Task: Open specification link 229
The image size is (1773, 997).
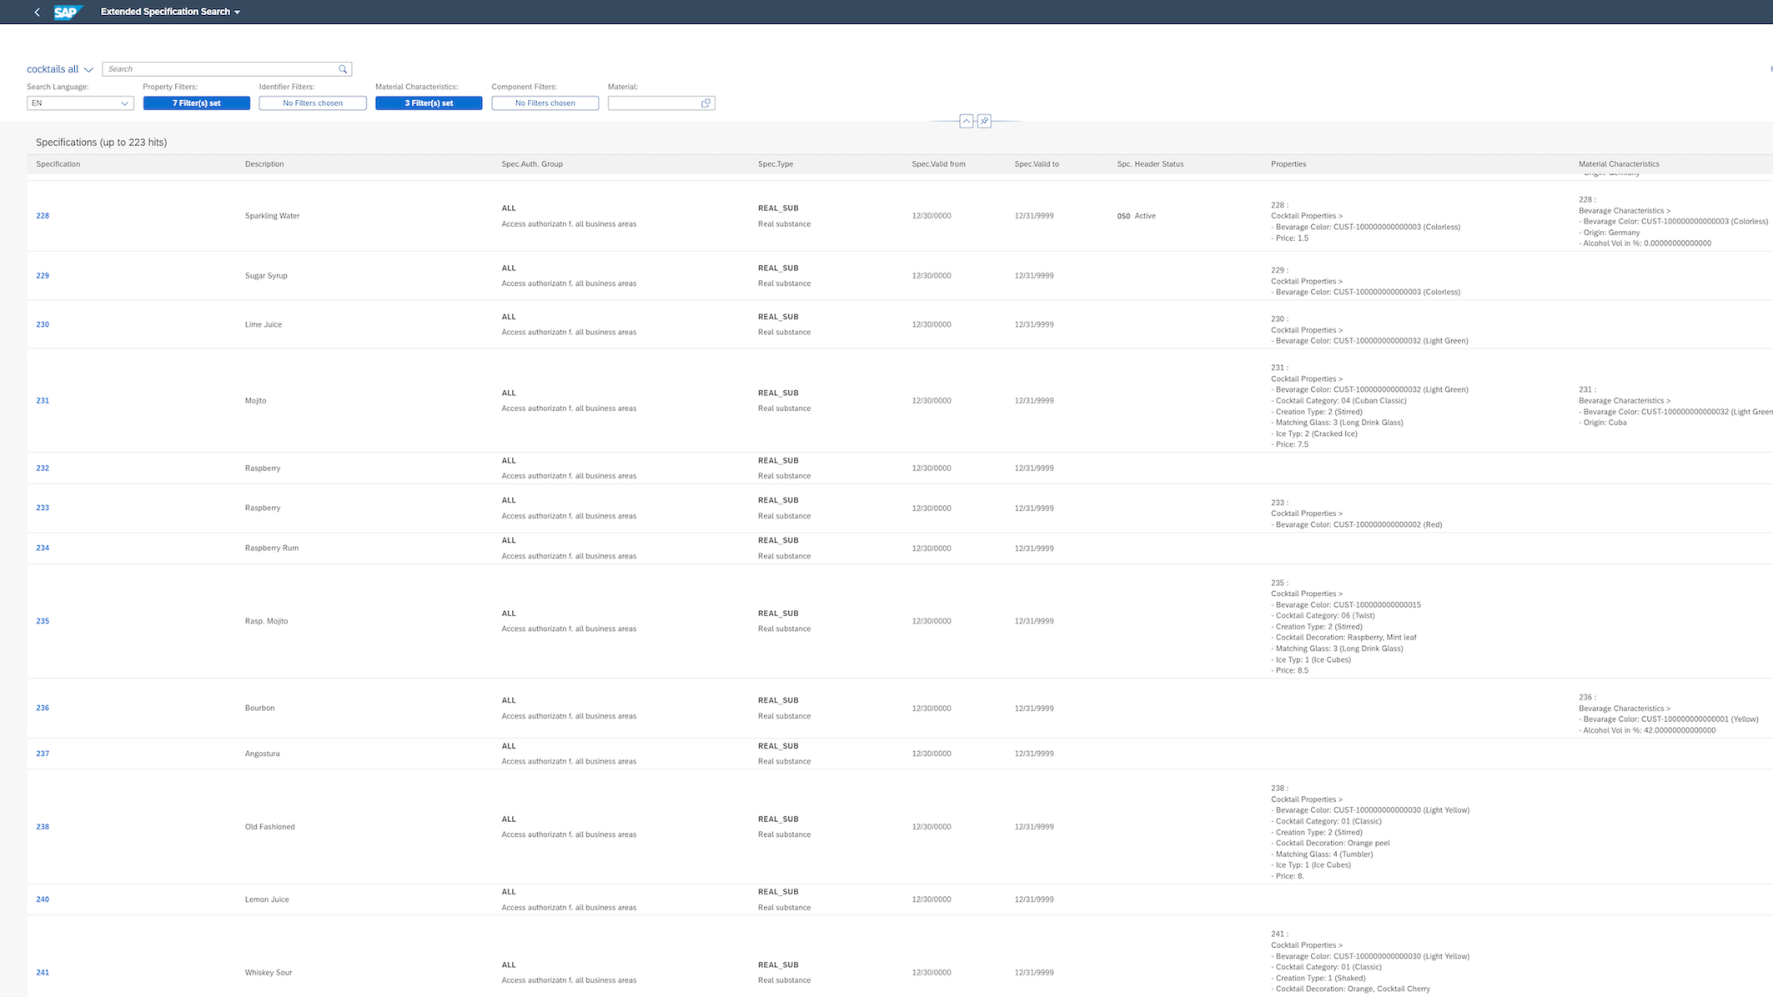Action: click(x=43, y=276)
